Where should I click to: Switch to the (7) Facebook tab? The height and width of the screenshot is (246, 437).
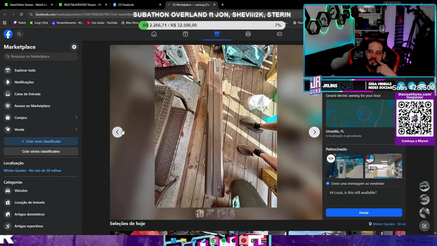137,5
